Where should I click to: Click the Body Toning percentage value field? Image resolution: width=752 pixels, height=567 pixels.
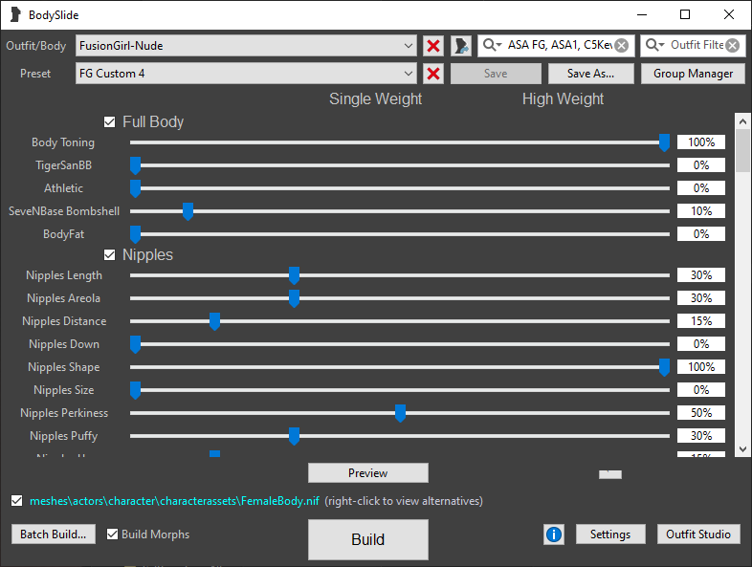click(701, 142)
